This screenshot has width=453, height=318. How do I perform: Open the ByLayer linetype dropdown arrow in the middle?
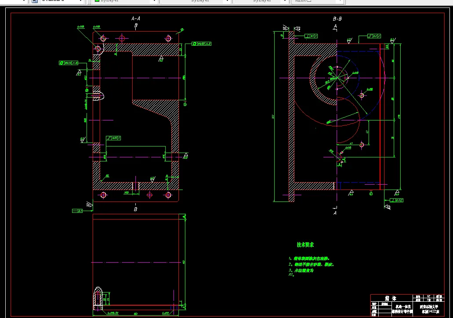click(x=228, y=1)
